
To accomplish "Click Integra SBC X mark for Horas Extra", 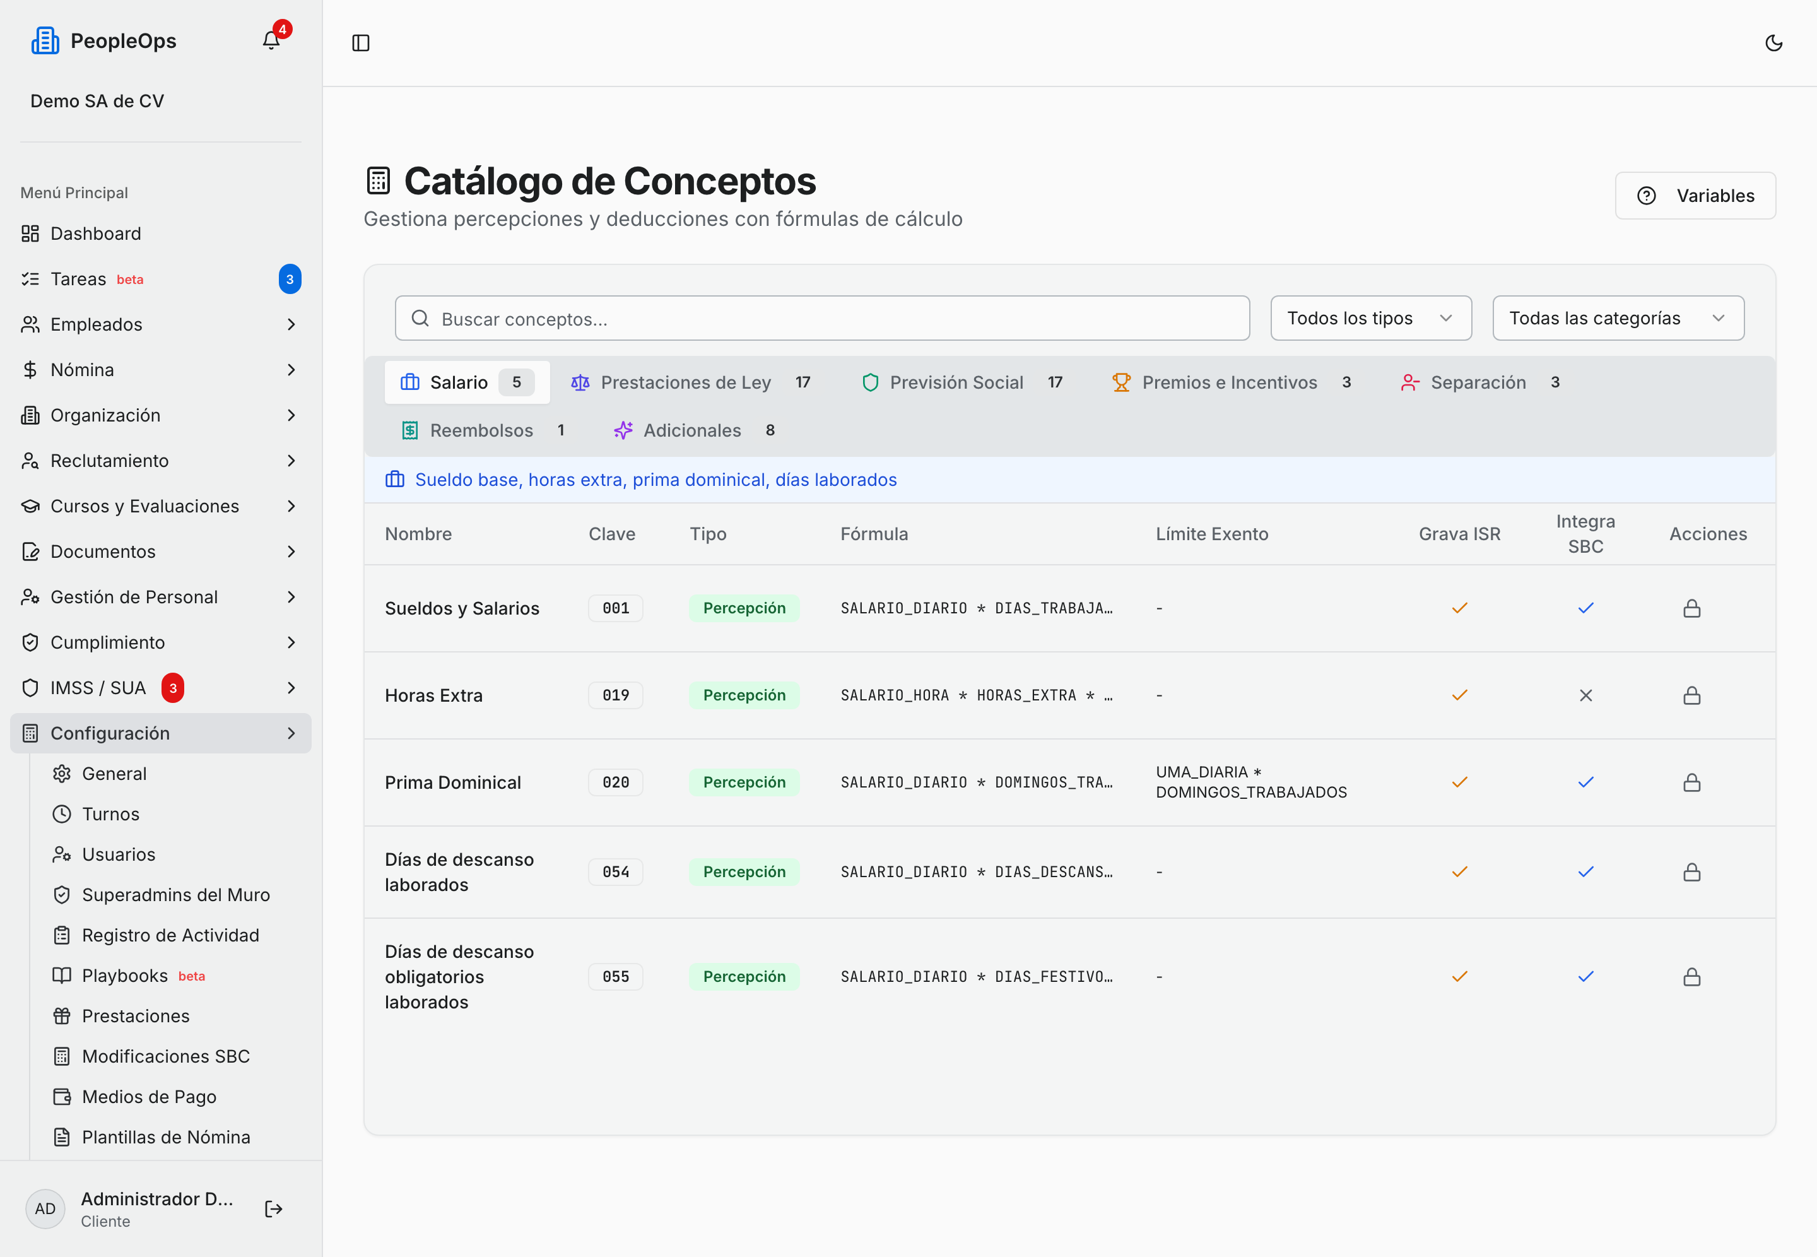I will click(x=1585, y=695).
